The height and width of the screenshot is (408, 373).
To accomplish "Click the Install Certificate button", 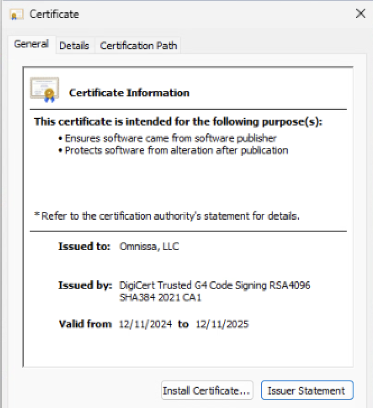I will click(207, 391).
